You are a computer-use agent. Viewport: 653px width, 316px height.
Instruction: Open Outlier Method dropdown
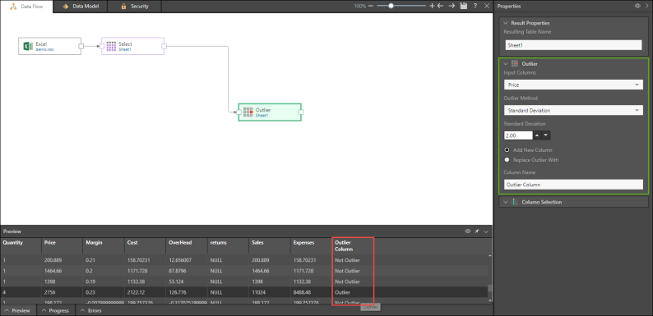pos(573,110)
